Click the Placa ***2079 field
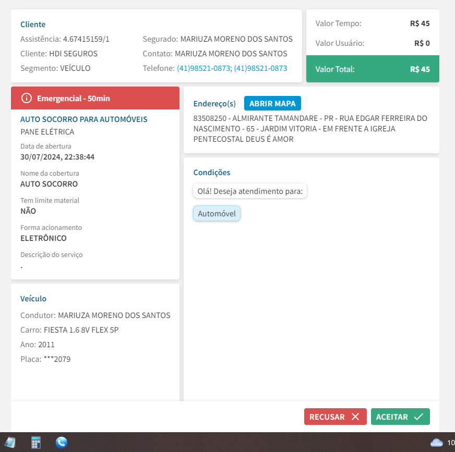455x452 pixels. click(x=45, y=359)
